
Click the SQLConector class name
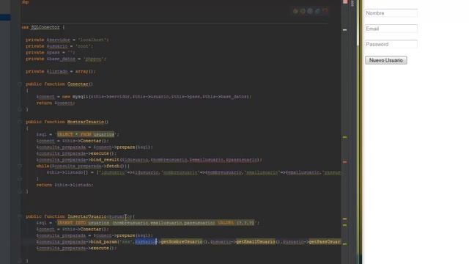tap(45, 27)
